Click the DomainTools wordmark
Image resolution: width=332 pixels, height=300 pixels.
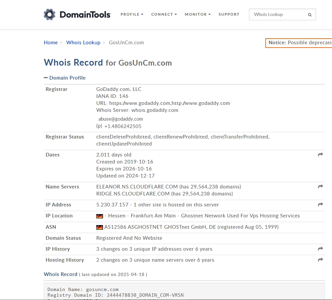point(85,14)
